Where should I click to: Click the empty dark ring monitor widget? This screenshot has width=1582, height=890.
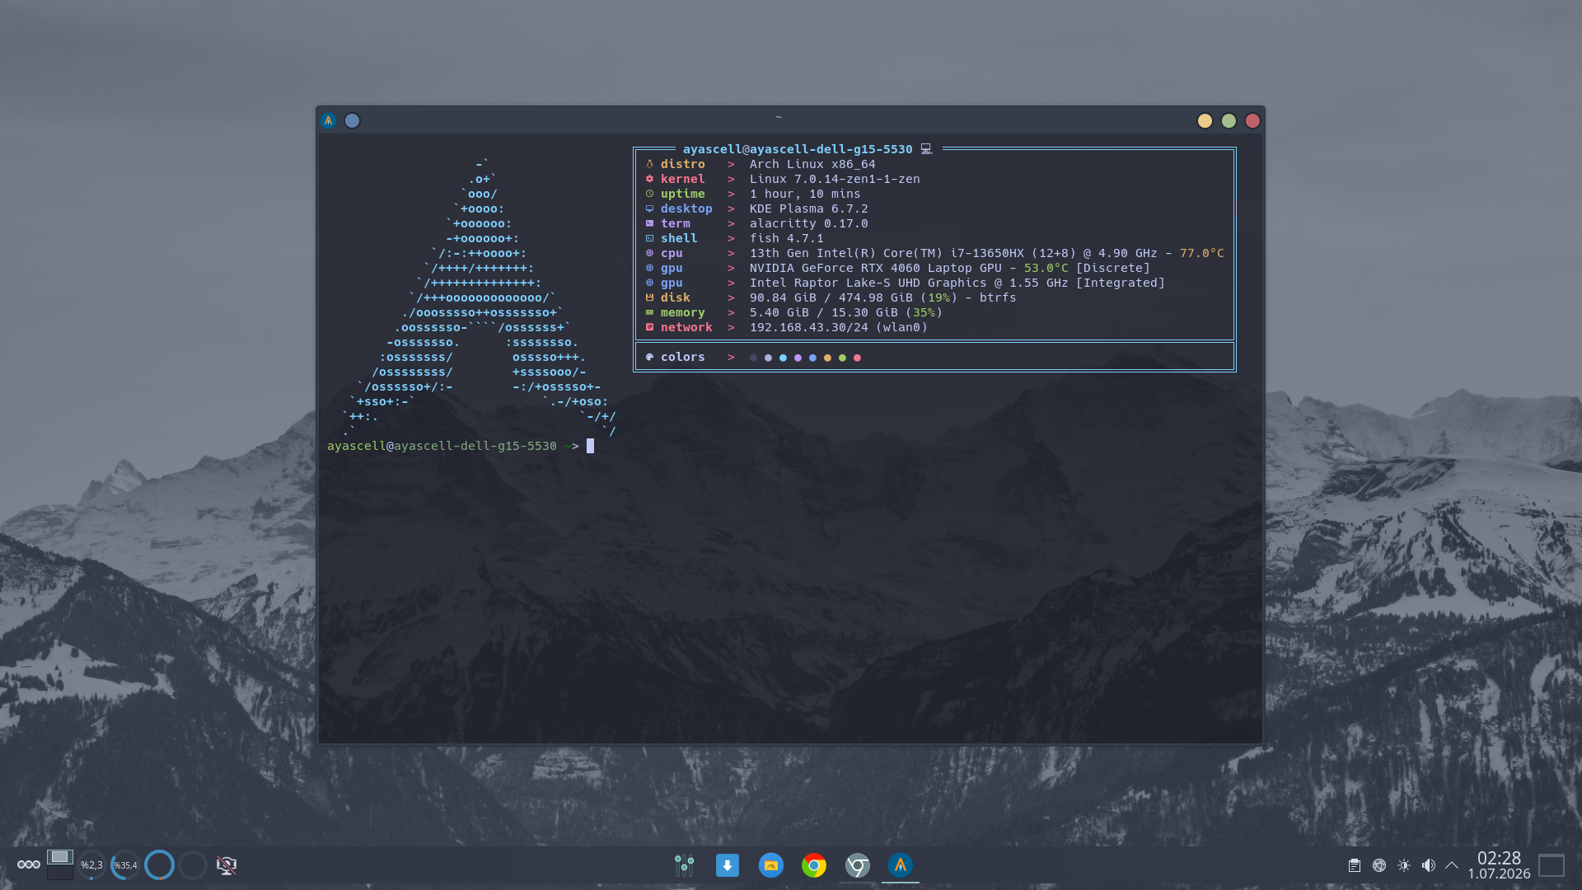(x=193, y=865)
